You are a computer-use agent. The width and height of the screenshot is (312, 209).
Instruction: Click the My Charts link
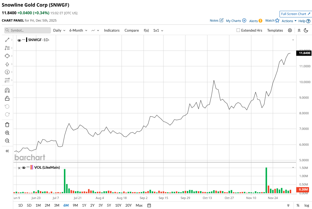point(233,21)
